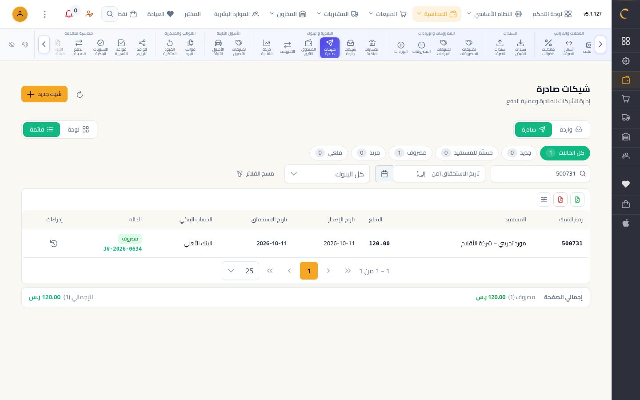The image size is (640, 400).
Task: Open due date range calendar button
Action: point(384,174)
